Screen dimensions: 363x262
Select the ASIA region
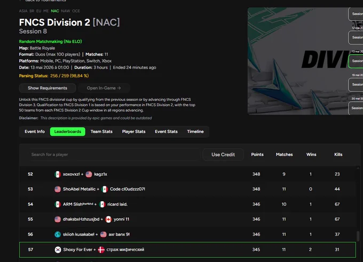[x=23, y=11]
